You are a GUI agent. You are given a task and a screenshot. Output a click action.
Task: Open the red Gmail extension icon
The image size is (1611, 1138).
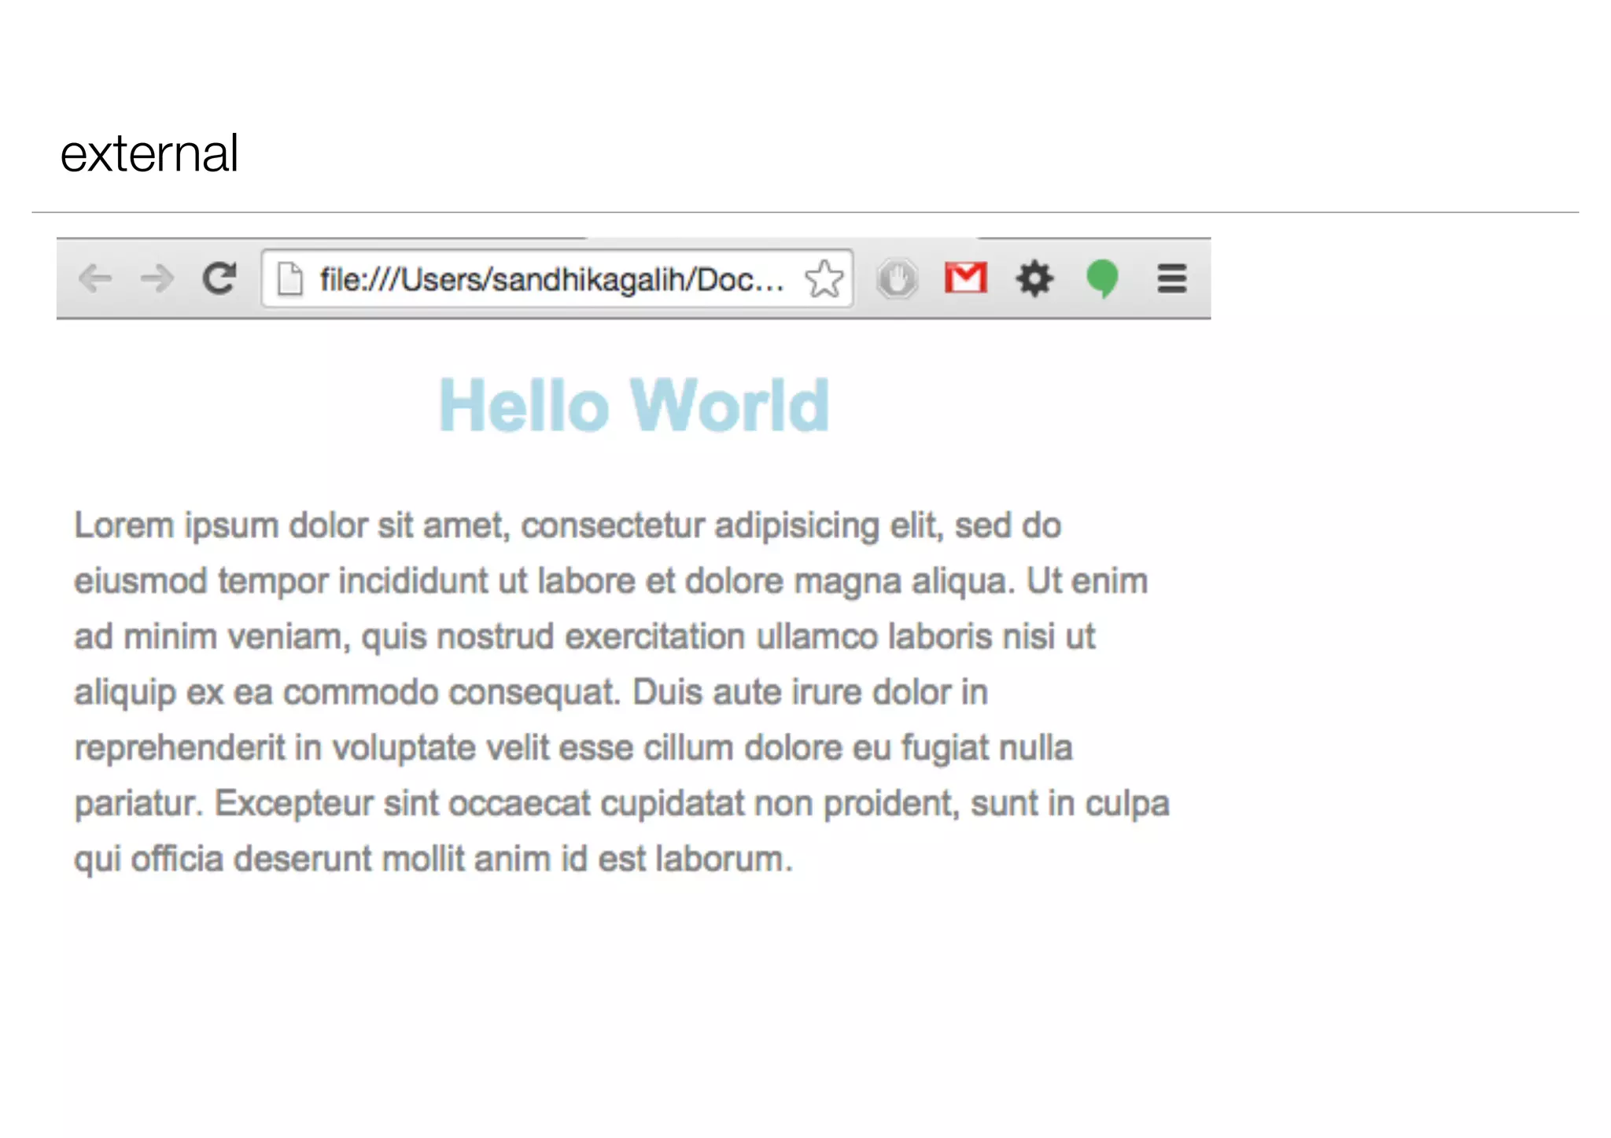[965, 278]
